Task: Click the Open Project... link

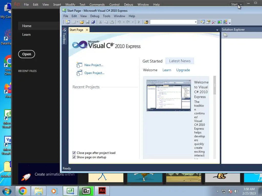Action: pos(94,73)
